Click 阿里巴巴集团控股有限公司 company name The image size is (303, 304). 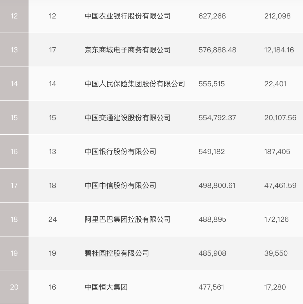128,219
